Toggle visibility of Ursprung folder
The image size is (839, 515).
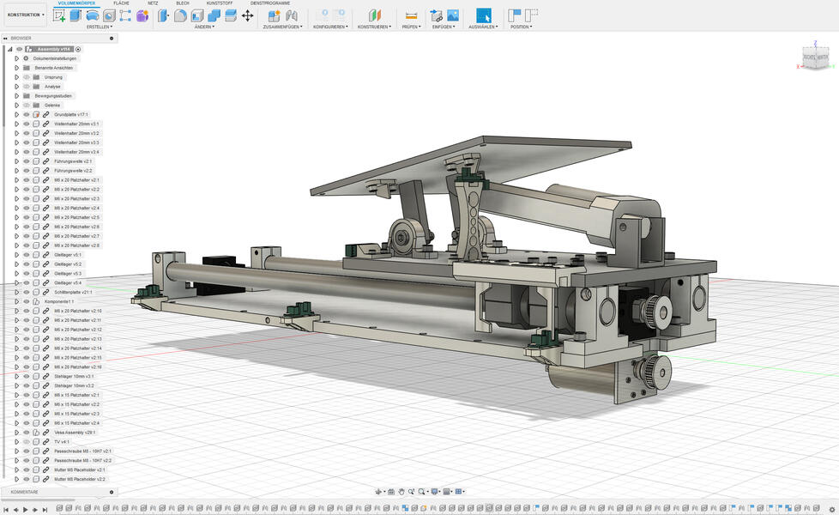[27, 77]
